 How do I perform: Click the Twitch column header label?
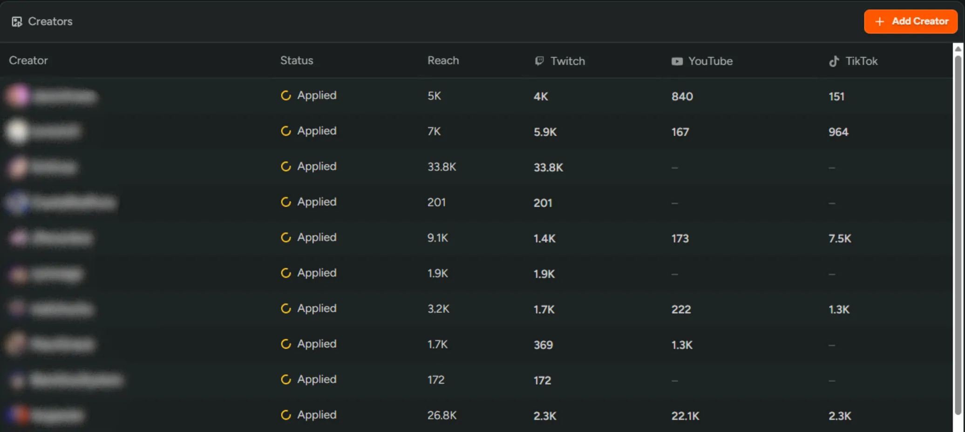coord(567,61)
